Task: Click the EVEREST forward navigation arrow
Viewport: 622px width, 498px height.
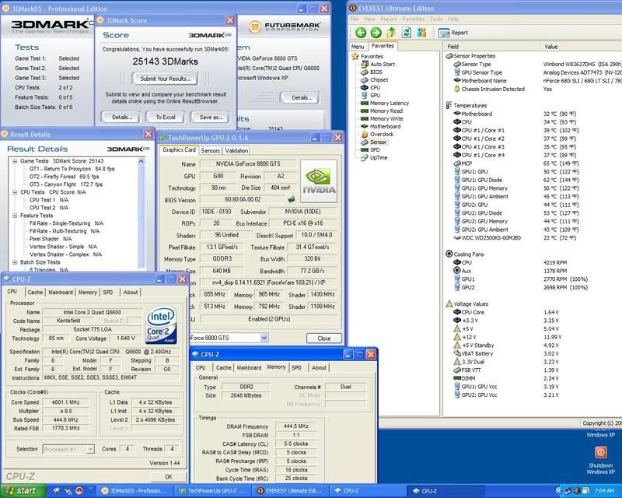Action: click(x=376, y=33)
